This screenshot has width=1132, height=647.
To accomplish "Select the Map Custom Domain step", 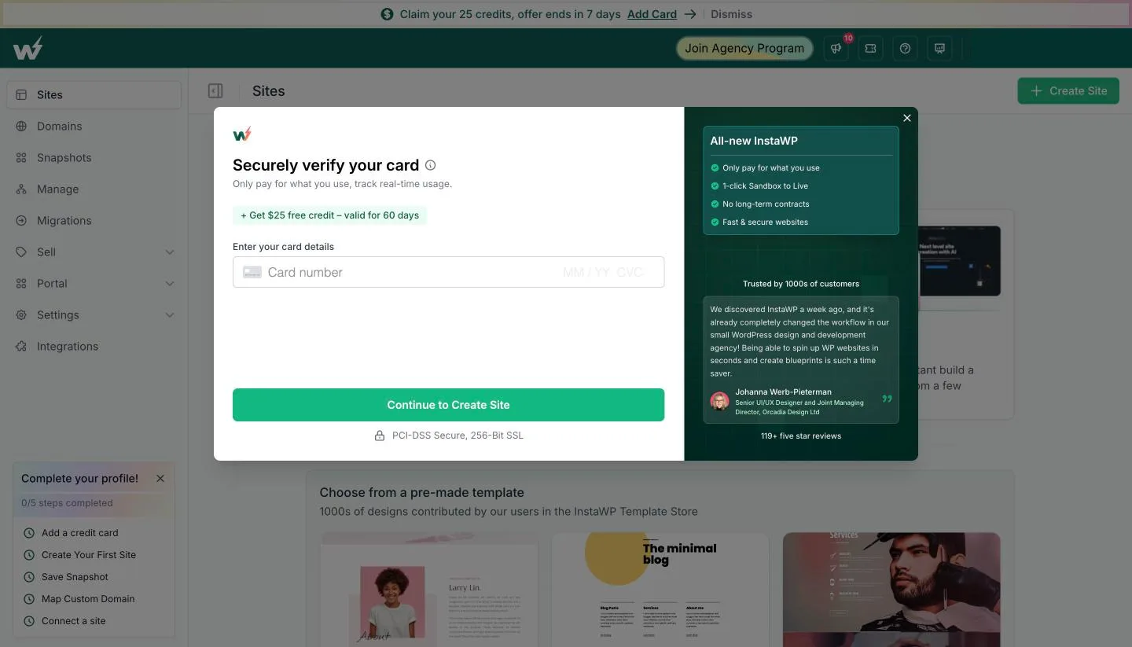I will [x=88, y=599].
